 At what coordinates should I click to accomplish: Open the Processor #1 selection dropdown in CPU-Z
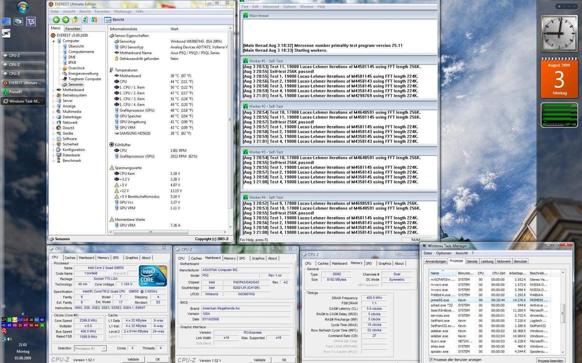pyautogui.click(x=104, y=348)
